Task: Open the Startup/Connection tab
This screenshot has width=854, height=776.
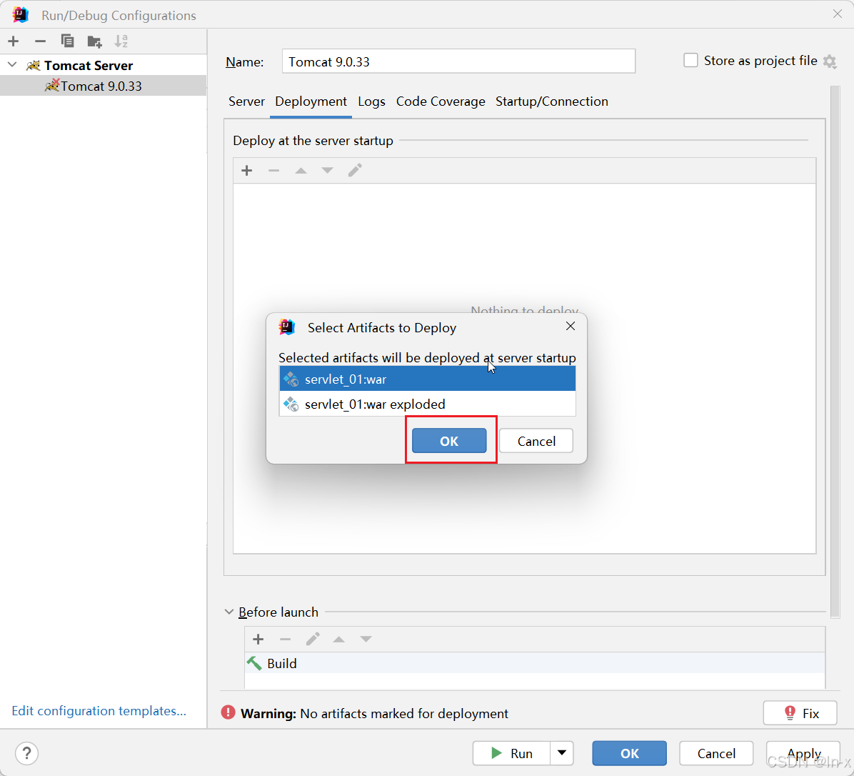Action: [551, 101]
